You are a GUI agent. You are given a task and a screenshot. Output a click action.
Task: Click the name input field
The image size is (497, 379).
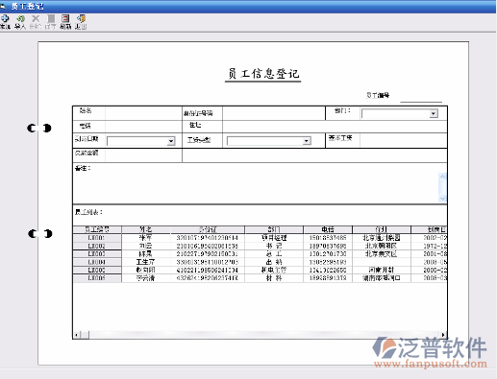coord(143,113)
